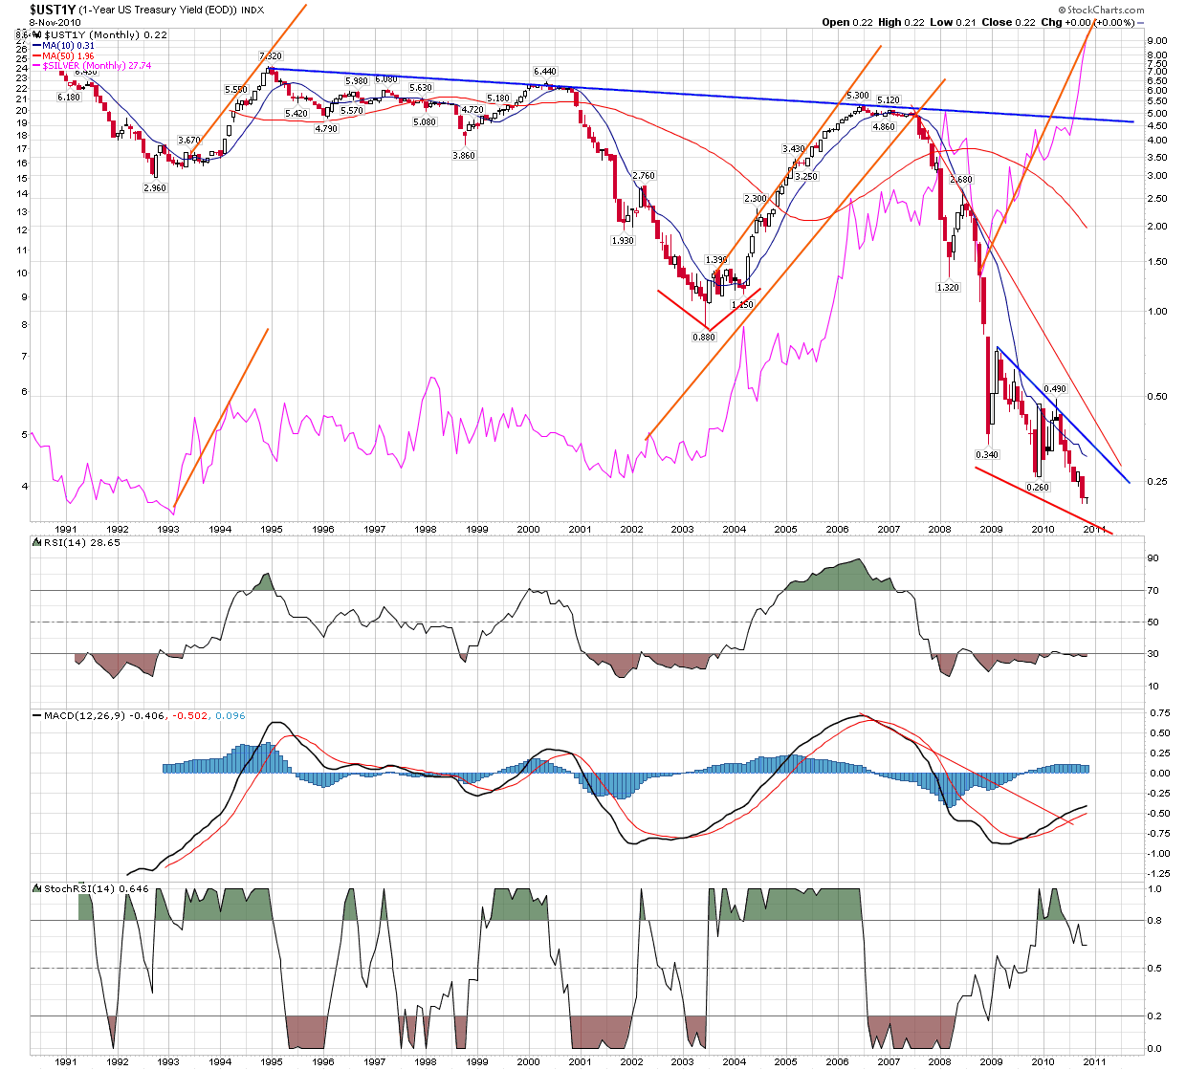Click the 0.260 low price label
1186x1070 pixels.
(1038, 488)
